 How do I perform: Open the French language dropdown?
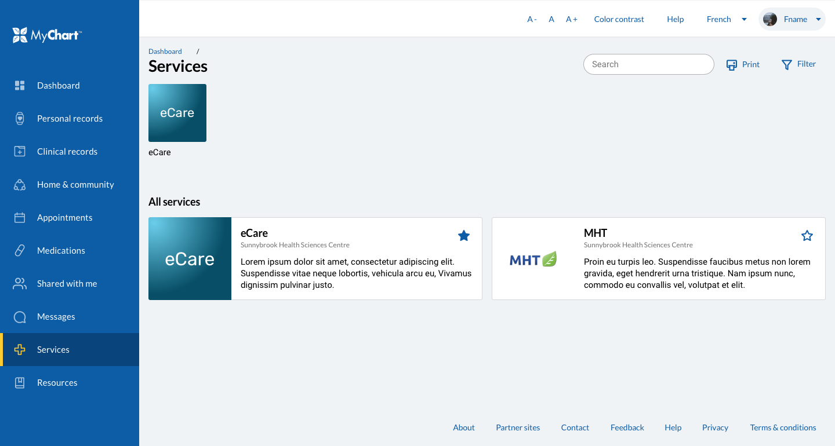(x=726, y=19)
